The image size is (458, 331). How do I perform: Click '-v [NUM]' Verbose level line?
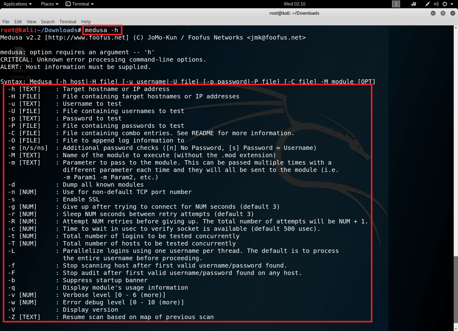coord(87,295)
